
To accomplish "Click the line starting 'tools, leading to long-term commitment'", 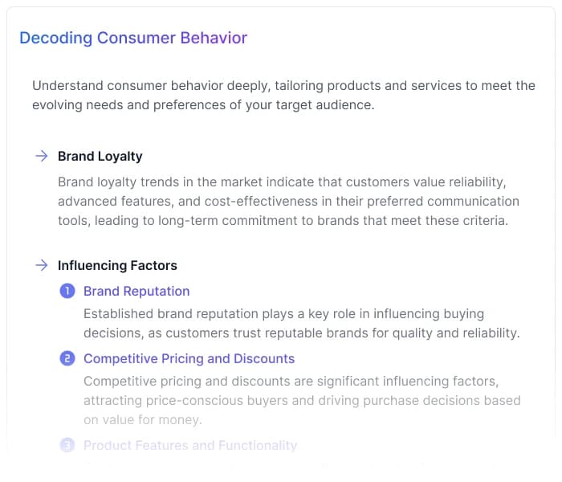I will point(283,220).
